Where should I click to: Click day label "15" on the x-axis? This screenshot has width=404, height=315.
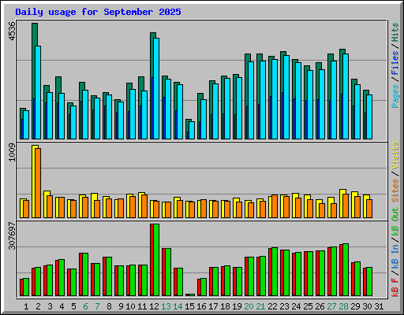tap(189, 306)
